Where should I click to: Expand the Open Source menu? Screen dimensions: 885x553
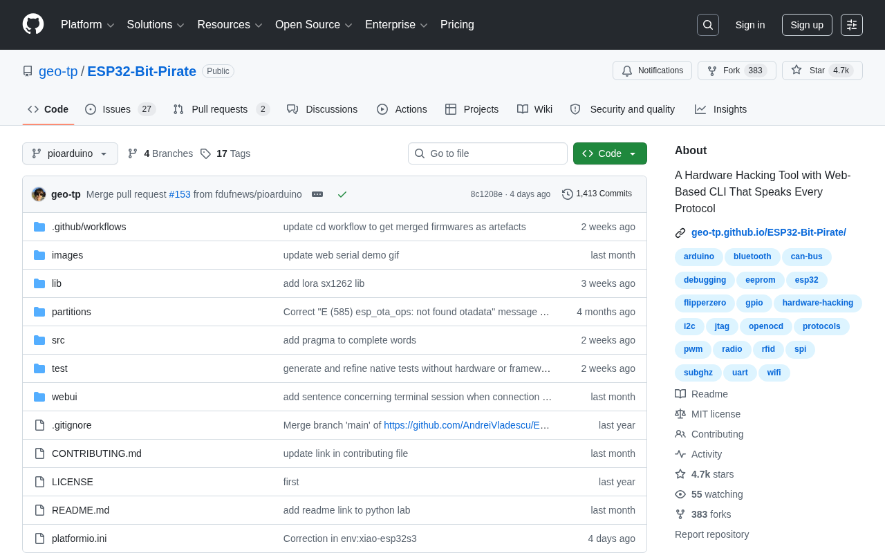coord(313,25)
